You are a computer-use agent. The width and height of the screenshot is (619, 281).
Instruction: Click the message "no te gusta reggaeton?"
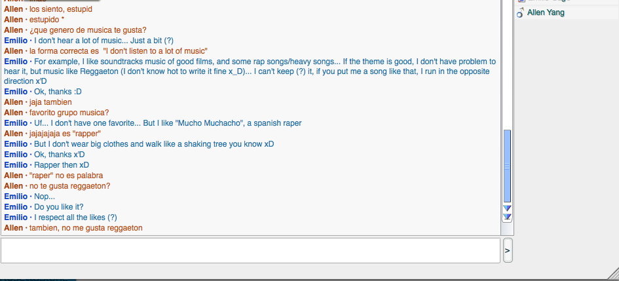click(x=69, y=186)
